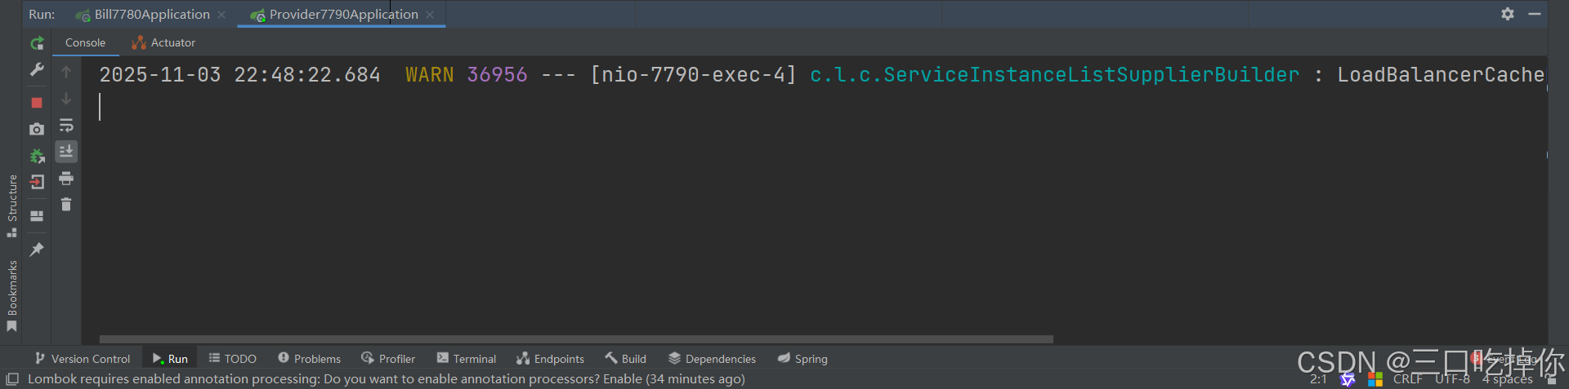1569x389 pixels.
Task: Click the timestamp 2025-11-03 22:48:22.684
Action: click(x=239, y=75)
